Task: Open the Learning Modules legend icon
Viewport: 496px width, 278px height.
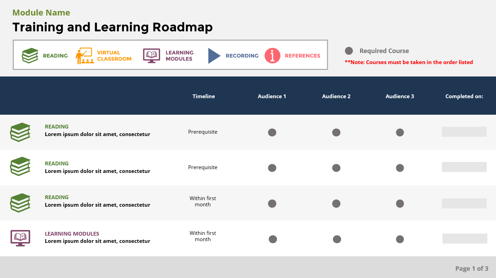Action: pyautogui.click(x=151, y=55)
